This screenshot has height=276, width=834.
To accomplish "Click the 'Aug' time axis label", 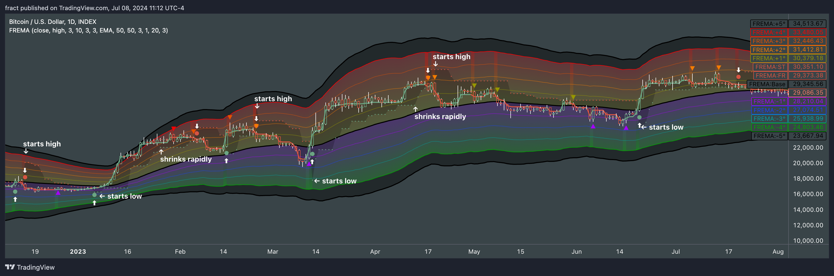I will pos(778,251).
